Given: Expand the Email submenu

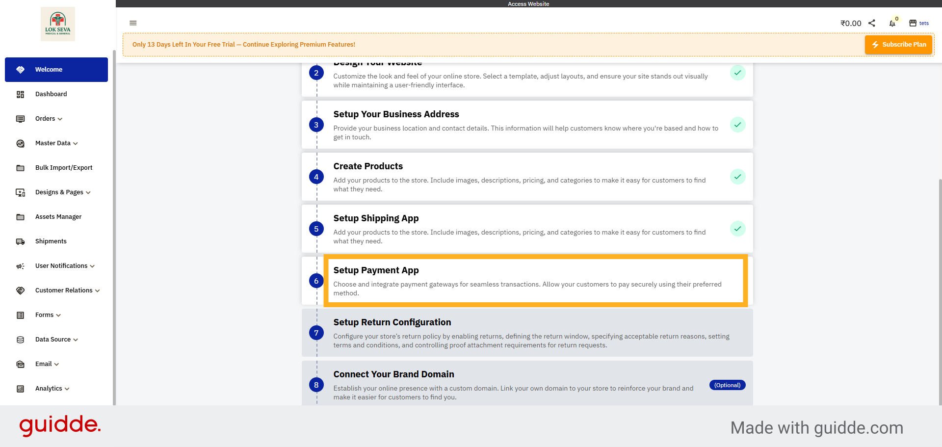Looking at the screenshot, I should (56, 364).
